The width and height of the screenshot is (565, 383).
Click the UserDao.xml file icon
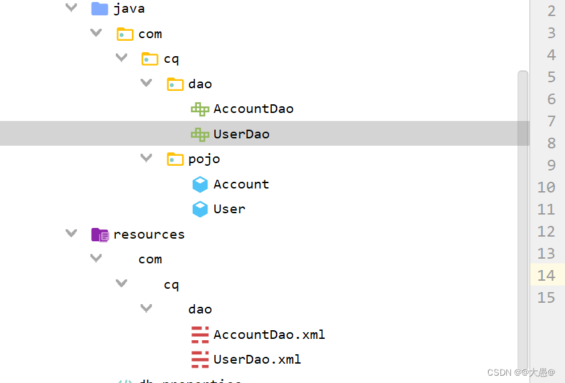pos(200,360)
